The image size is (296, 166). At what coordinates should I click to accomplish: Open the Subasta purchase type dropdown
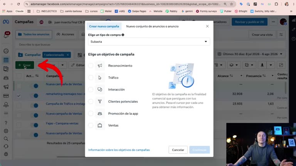(149, 41)
